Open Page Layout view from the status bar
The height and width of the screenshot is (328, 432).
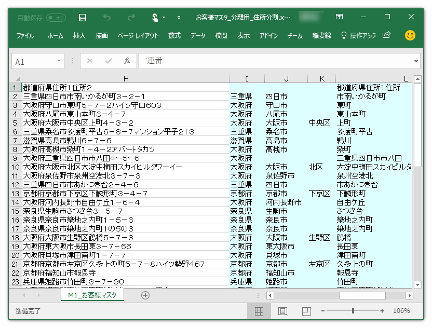tap(282, 310)
